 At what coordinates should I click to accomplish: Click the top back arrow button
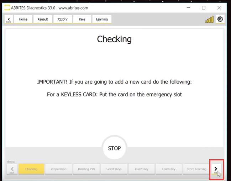[x=8, y=19]
